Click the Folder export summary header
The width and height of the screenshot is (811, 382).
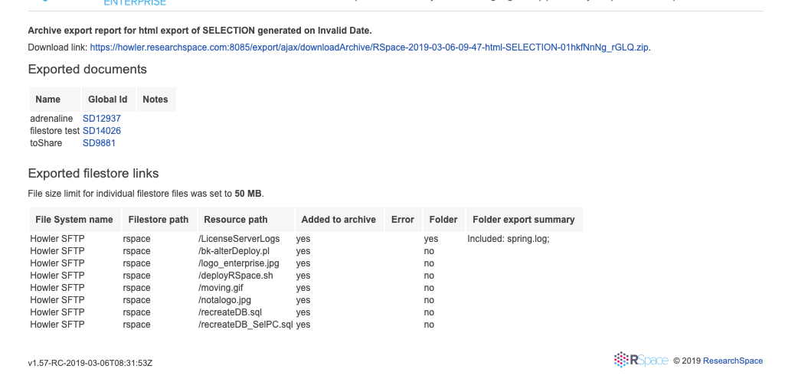pos(524,220)
